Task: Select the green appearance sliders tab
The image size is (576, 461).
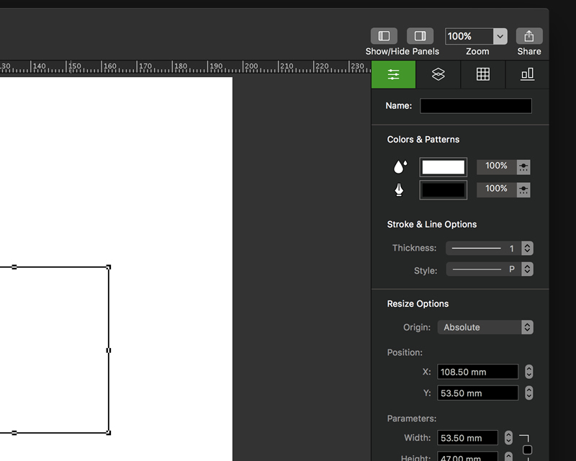Action: (x=393, y=74)
